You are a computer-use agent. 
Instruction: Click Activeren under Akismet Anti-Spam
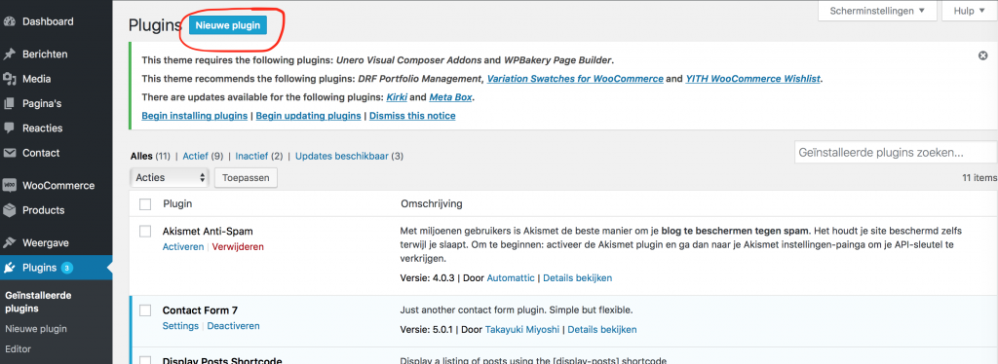coord(183,246)
